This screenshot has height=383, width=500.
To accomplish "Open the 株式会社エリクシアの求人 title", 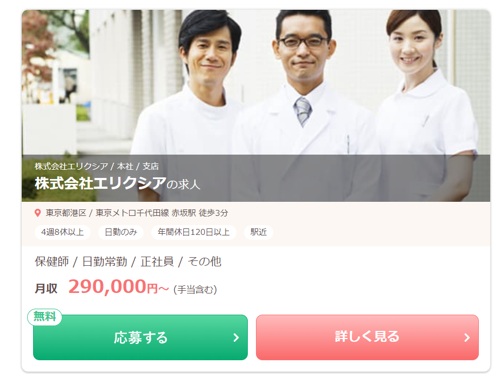I will (117, 183).
